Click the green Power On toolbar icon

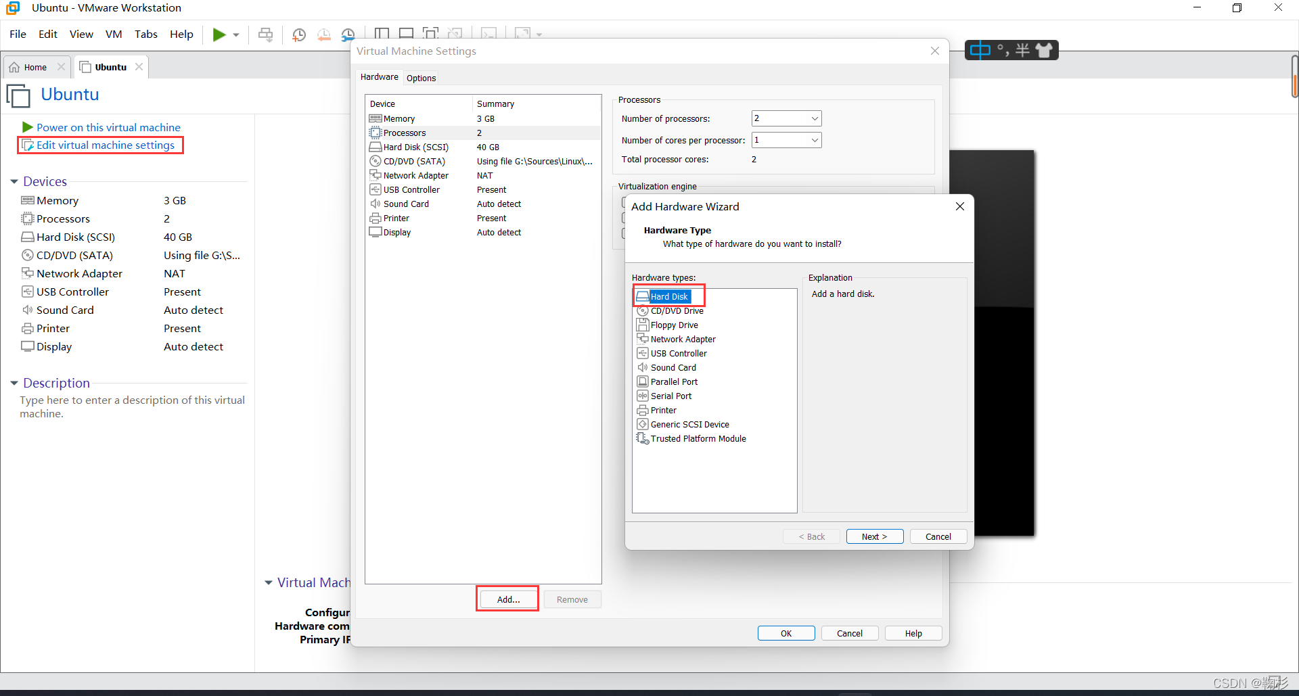(x=219, y=34)
